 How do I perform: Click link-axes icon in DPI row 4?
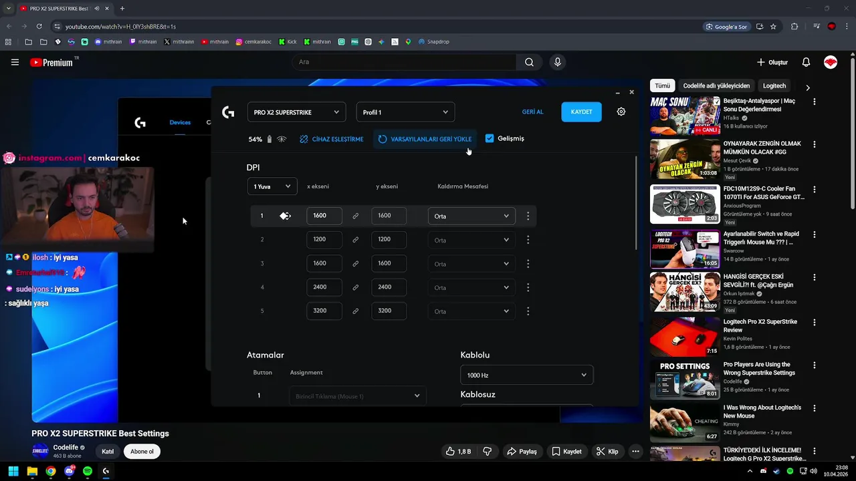point(356,287)
